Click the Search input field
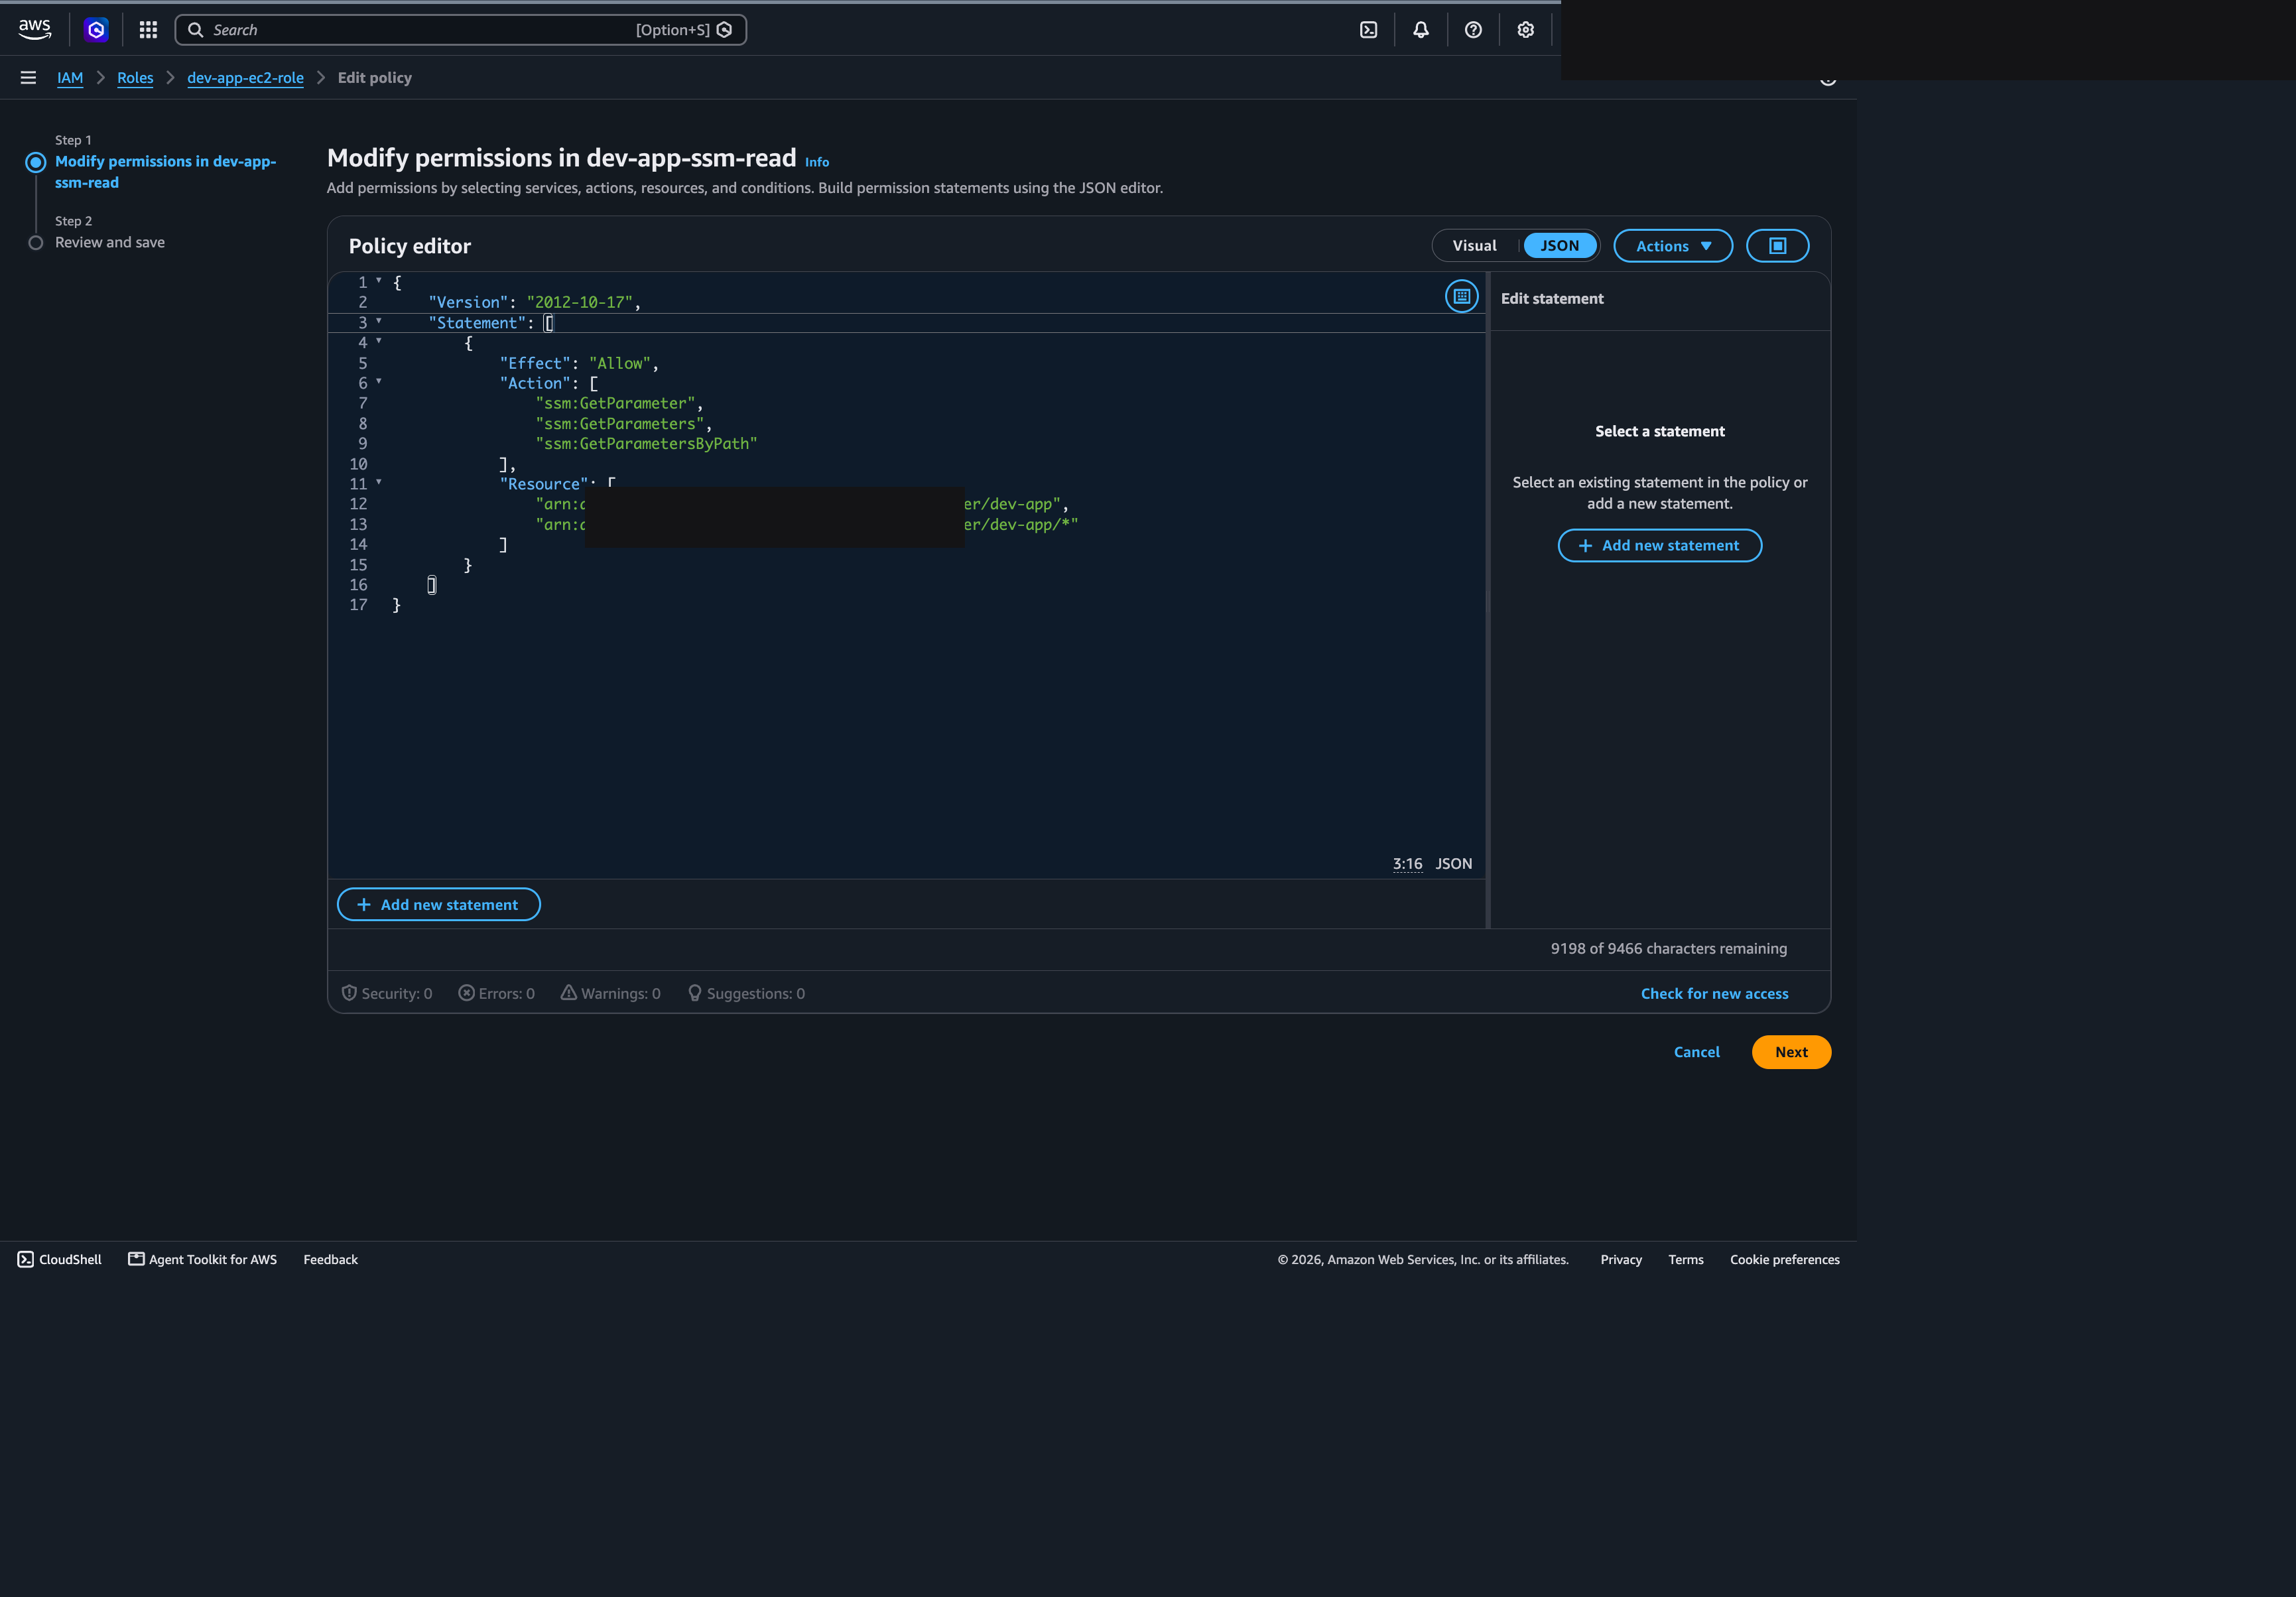 tap(461, 30)
